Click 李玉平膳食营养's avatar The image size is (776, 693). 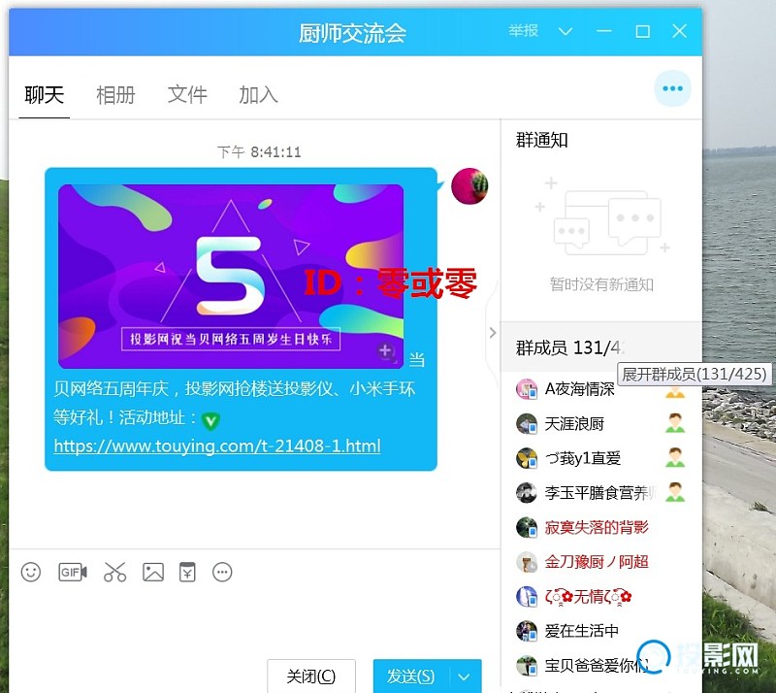[527, 493]
